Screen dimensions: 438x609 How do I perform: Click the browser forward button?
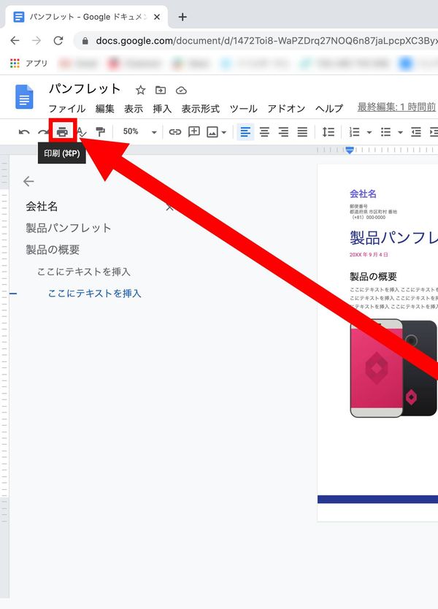tap(36, 40)
